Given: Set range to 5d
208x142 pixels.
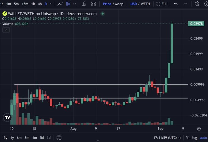Looking at the screenshot, I should [42, 138].
